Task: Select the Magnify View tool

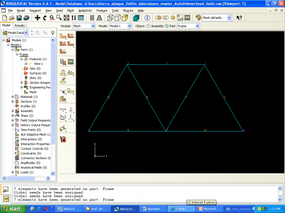Action: 52,18
